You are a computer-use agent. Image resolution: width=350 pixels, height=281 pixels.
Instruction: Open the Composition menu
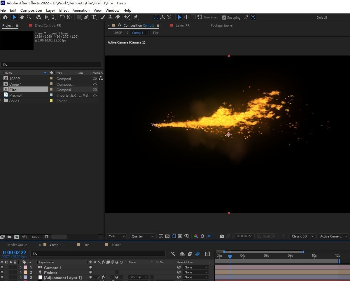point(31,10)
